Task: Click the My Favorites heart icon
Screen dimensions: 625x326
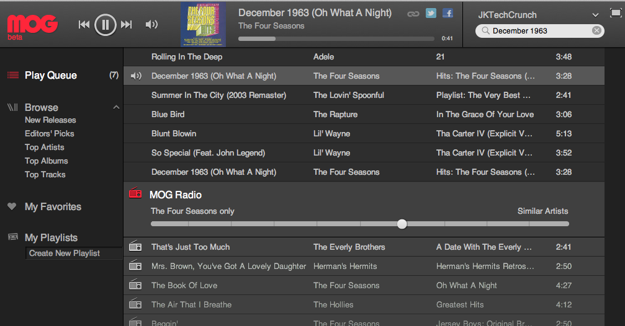Action: click(x=12, y=206)
